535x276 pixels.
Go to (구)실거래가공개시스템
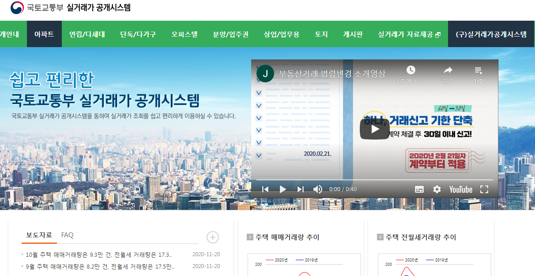pos(491,34)
